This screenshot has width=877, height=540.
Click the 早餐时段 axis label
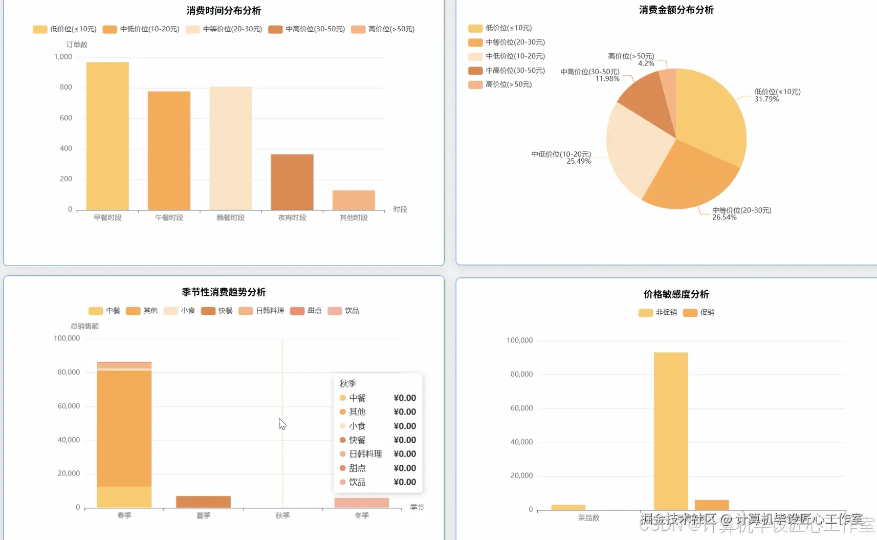coord(107,218)
